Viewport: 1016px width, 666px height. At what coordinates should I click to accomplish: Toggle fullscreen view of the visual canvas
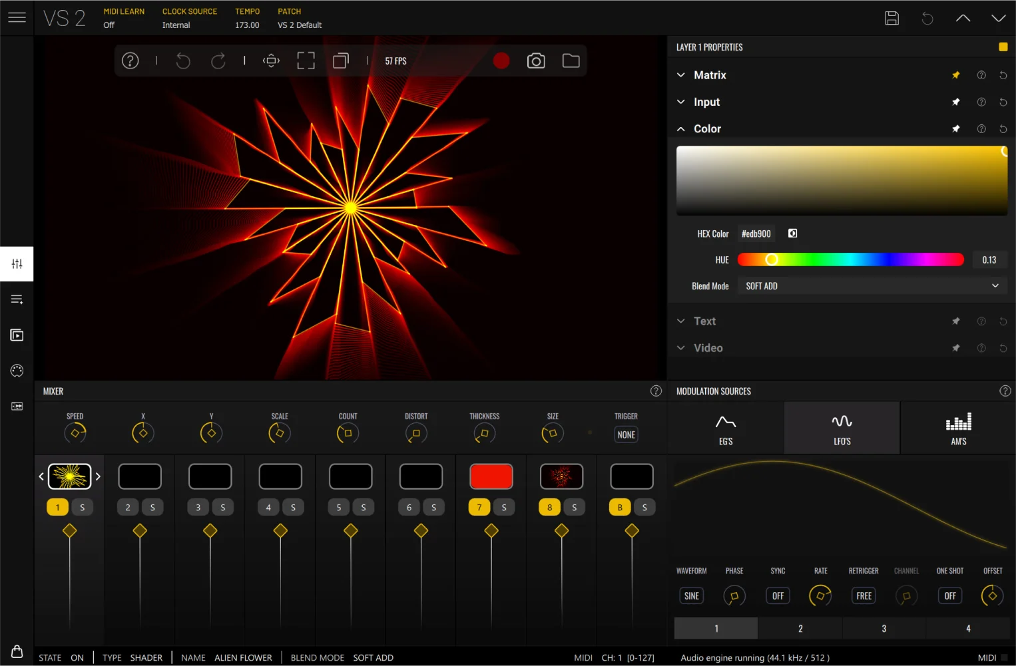pyautogui.click(x=306, y=60)
